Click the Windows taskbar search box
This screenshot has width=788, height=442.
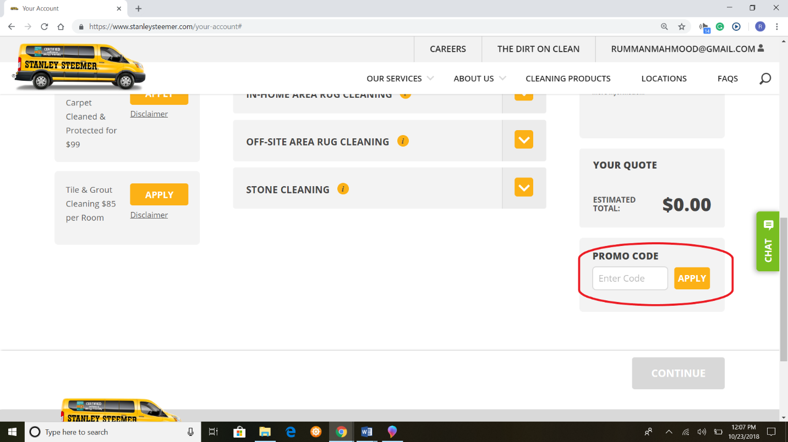tap(112, 432)
